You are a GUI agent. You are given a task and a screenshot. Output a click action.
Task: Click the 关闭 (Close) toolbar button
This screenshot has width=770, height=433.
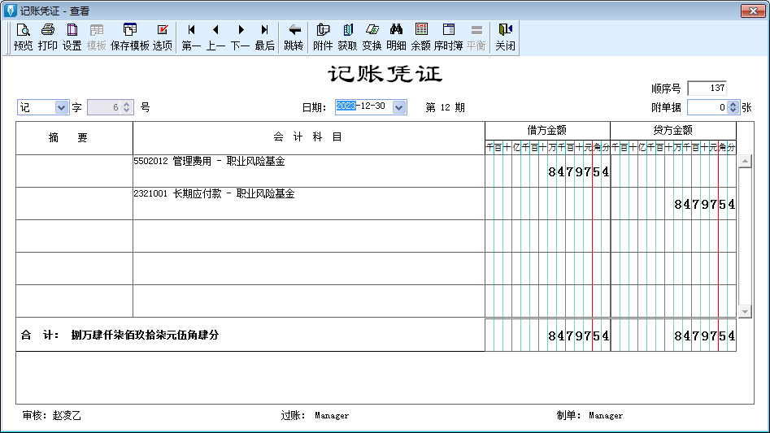pos(505,37)
